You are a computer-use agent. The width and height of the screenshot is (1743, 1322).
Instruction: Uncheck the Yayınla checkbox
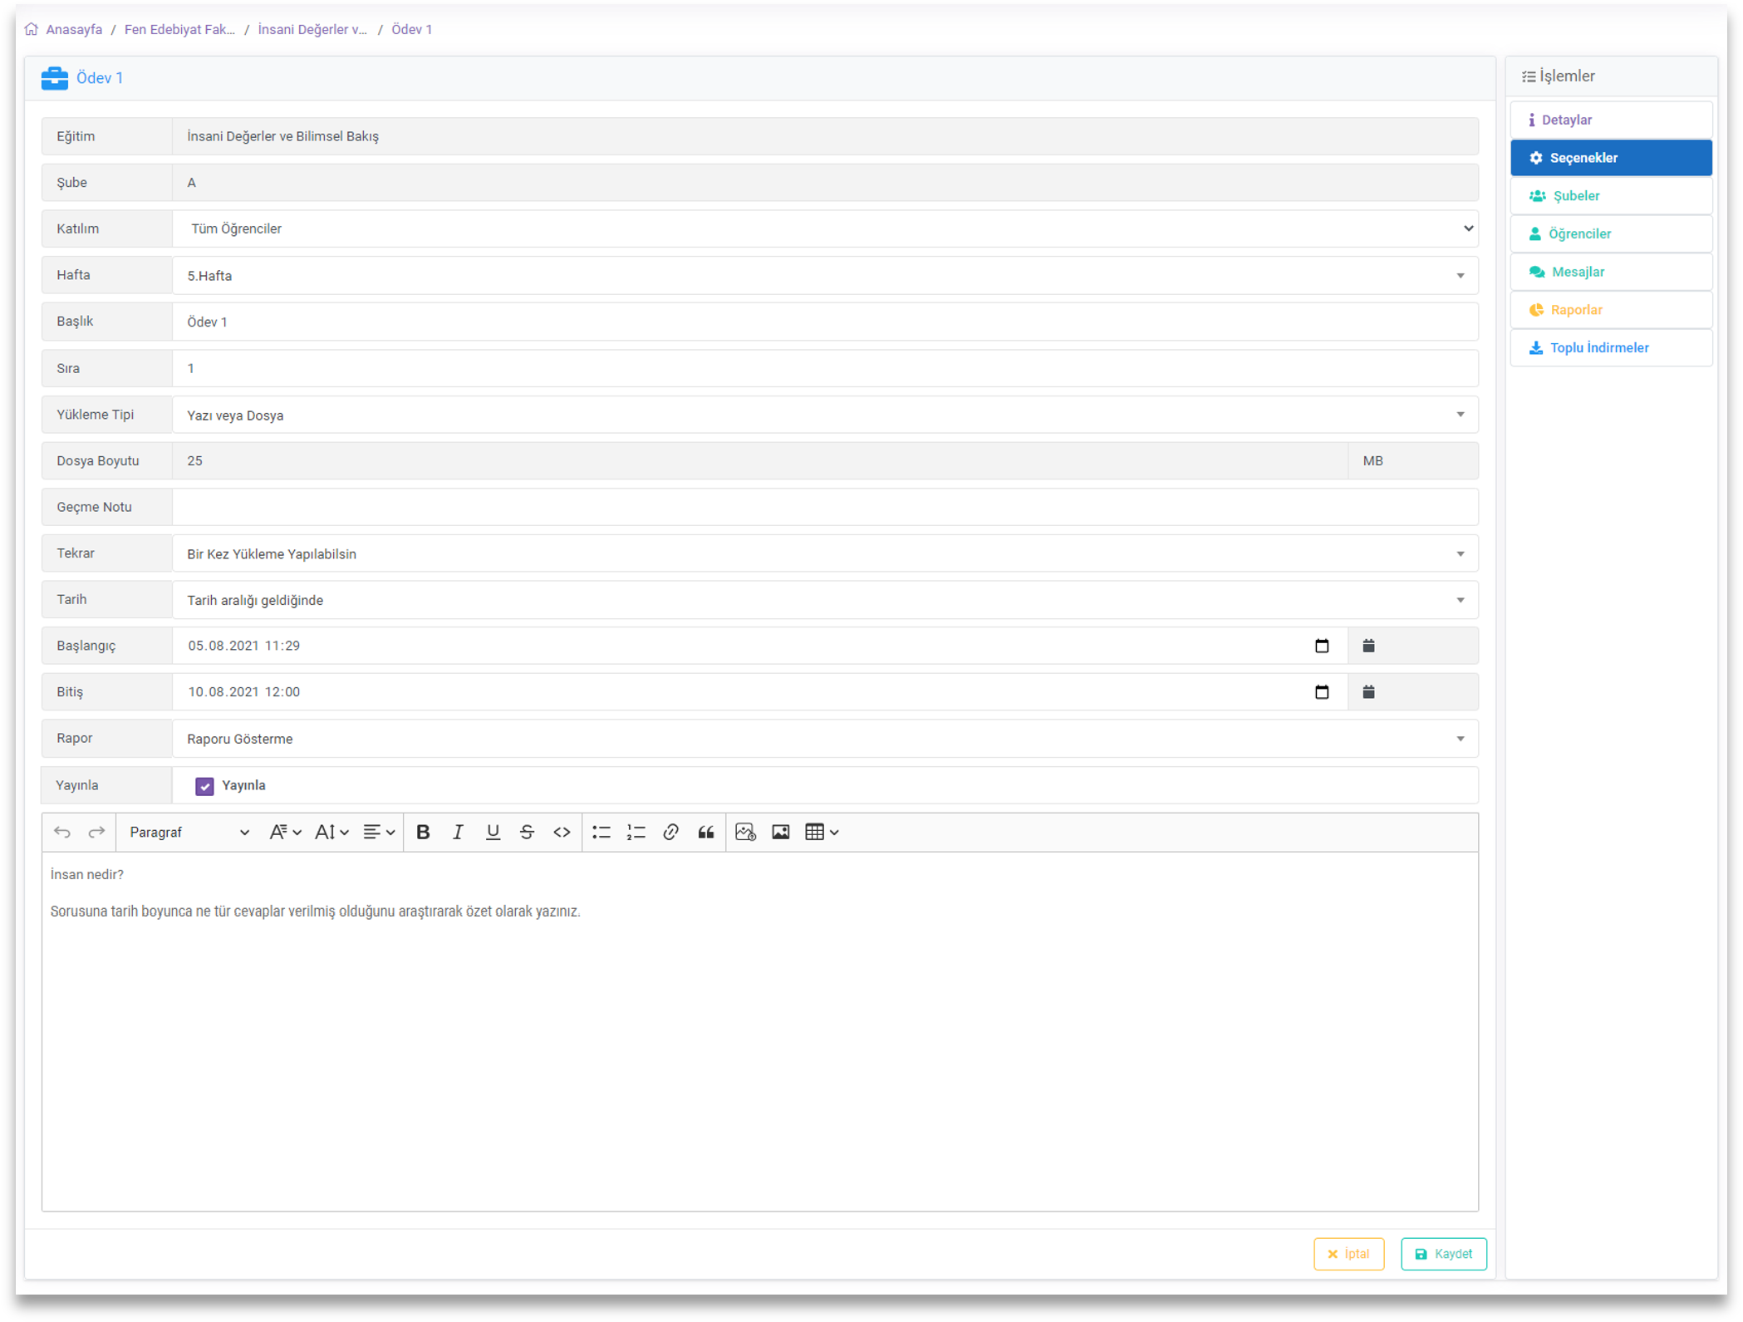pyautogui.click(x=204, y=786)
